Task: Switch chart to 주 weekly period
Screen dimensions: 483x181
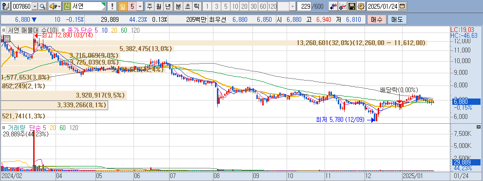Action: (x=150, y=6)
